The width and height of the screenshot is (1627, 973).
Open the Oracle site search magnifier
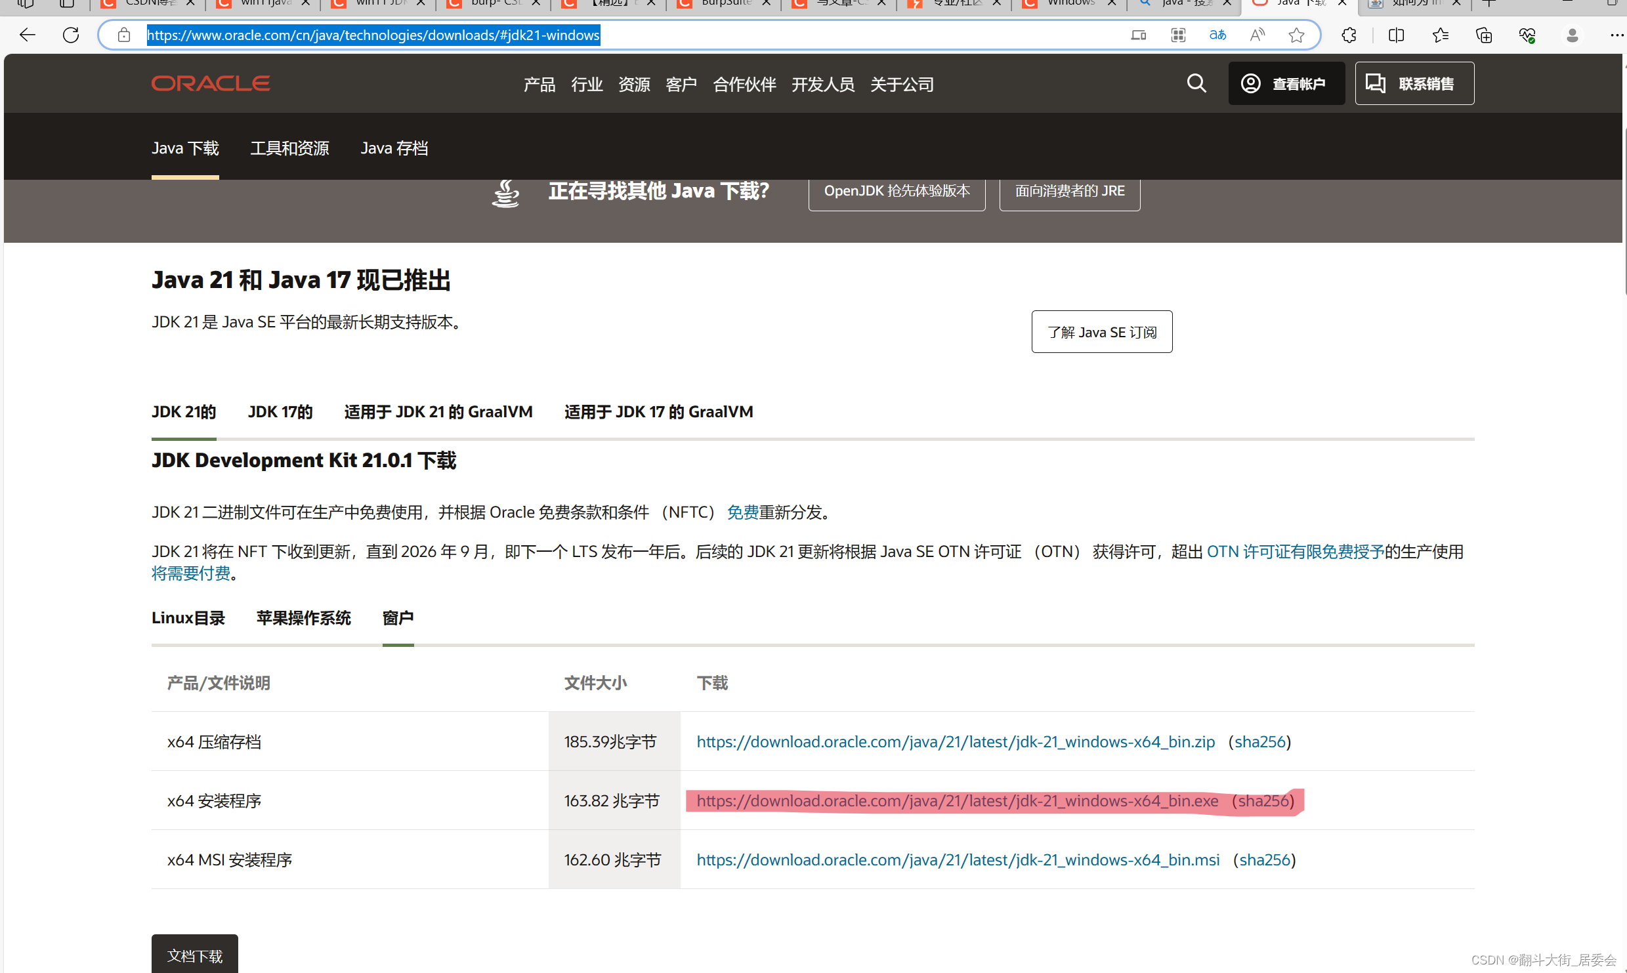tap(1196, 83)
